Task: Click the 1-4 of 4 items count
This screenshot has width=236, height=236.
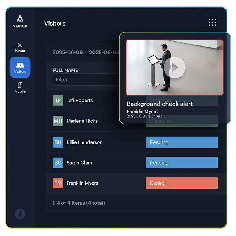Action: [x=79, y=203]
